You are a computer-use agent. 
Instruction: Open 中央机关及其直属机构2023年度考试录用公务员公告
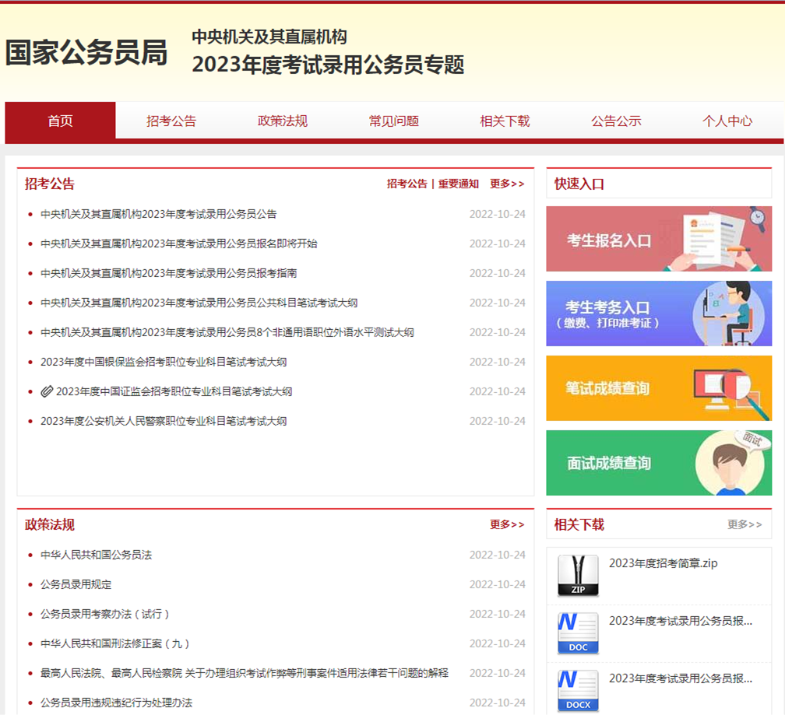(x=157, y=213)
